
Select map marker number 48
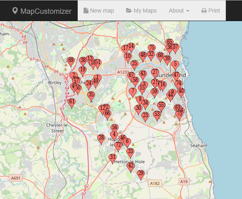143,56
